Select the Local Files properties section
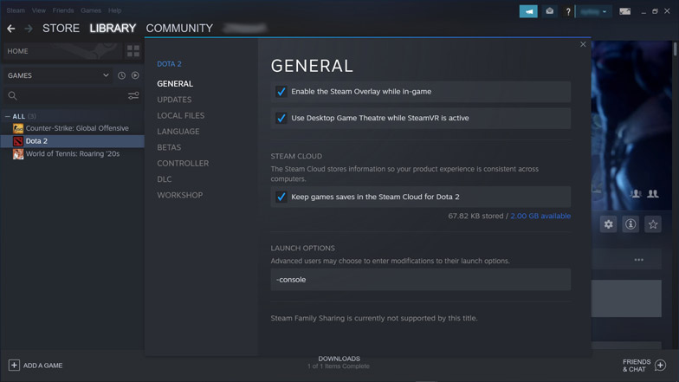 pos(180,116)
